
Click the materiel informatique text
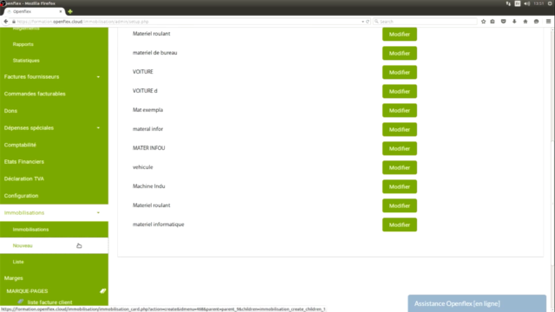tap(158, 224)
